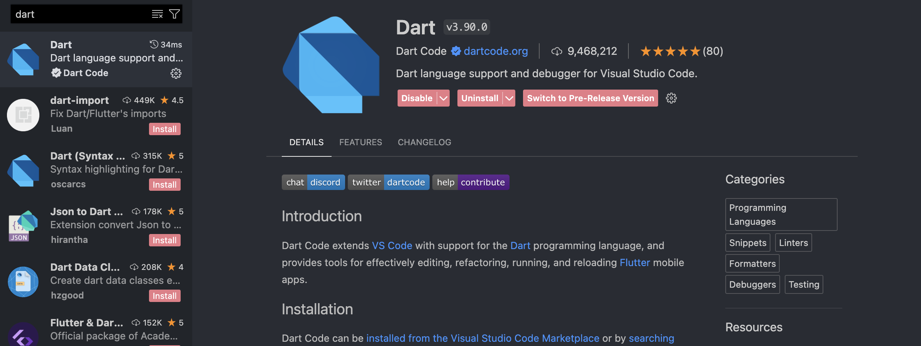Open the FEATURES tab

coord(361,142)
